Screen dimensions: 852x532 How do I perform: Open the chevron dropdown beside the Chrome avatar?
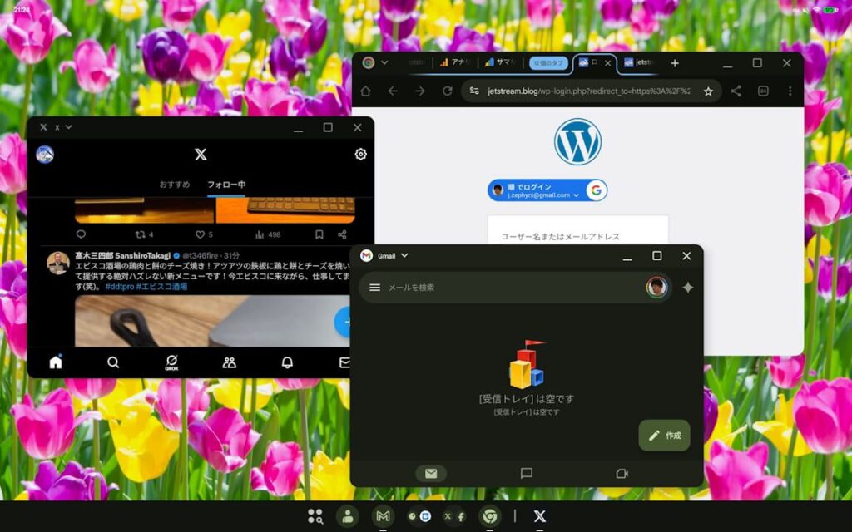tap(383, 62)
